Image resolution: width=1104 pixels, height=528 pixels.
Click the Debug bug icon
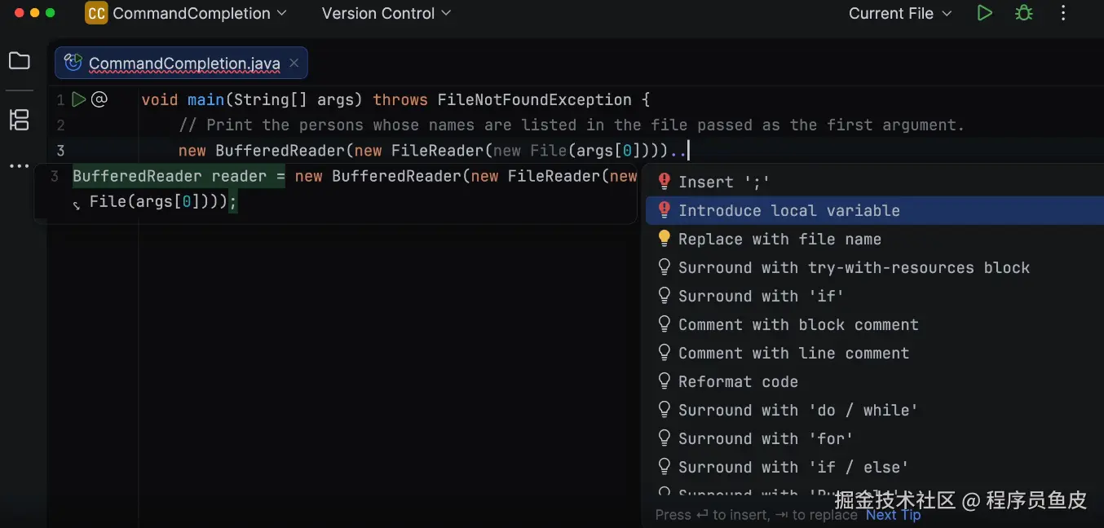pyautogui.click(x=1023, y=13)
